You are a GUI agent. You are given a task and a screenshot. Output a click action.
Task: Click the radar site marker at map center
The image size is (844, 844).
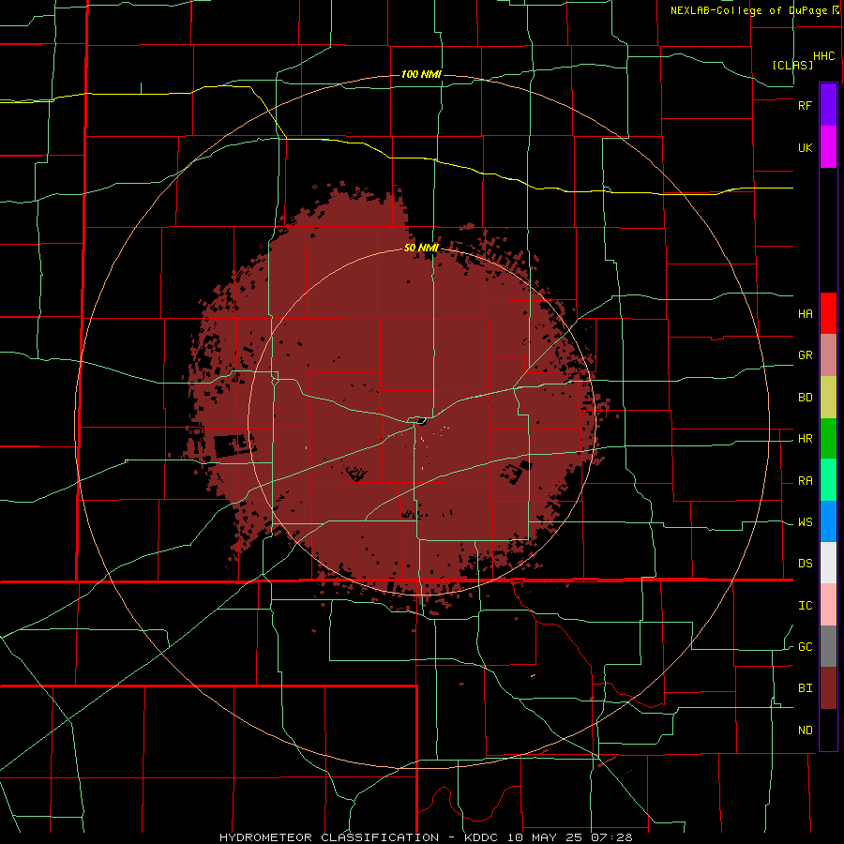pos(421,421)
